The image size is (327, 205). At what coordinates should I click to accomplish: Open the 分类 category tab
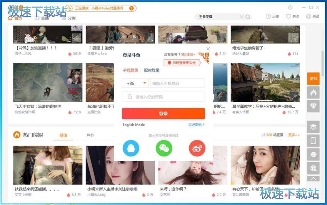(68, 18)
